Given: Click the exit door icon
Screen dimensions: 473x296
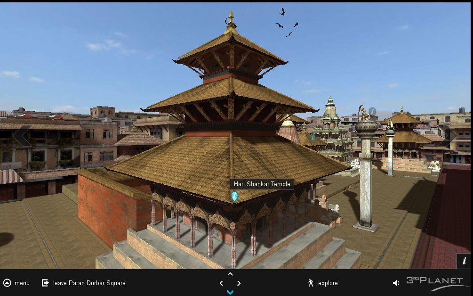Looking at the screenshot, I should tap(45, 283).
